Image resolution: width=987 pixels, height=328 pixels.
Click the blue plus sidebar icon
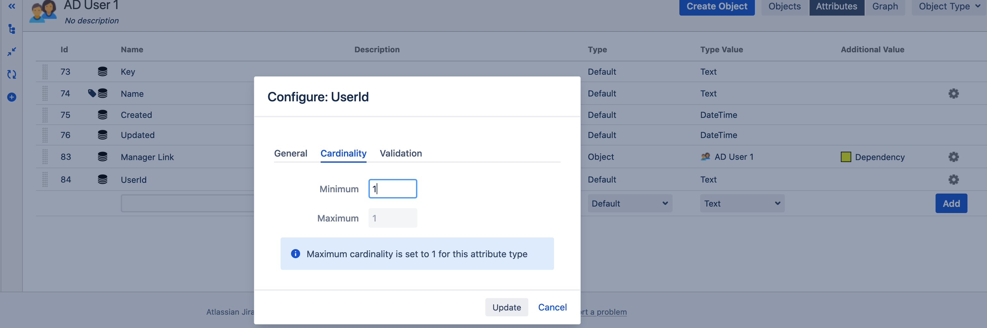coord(12,97)
